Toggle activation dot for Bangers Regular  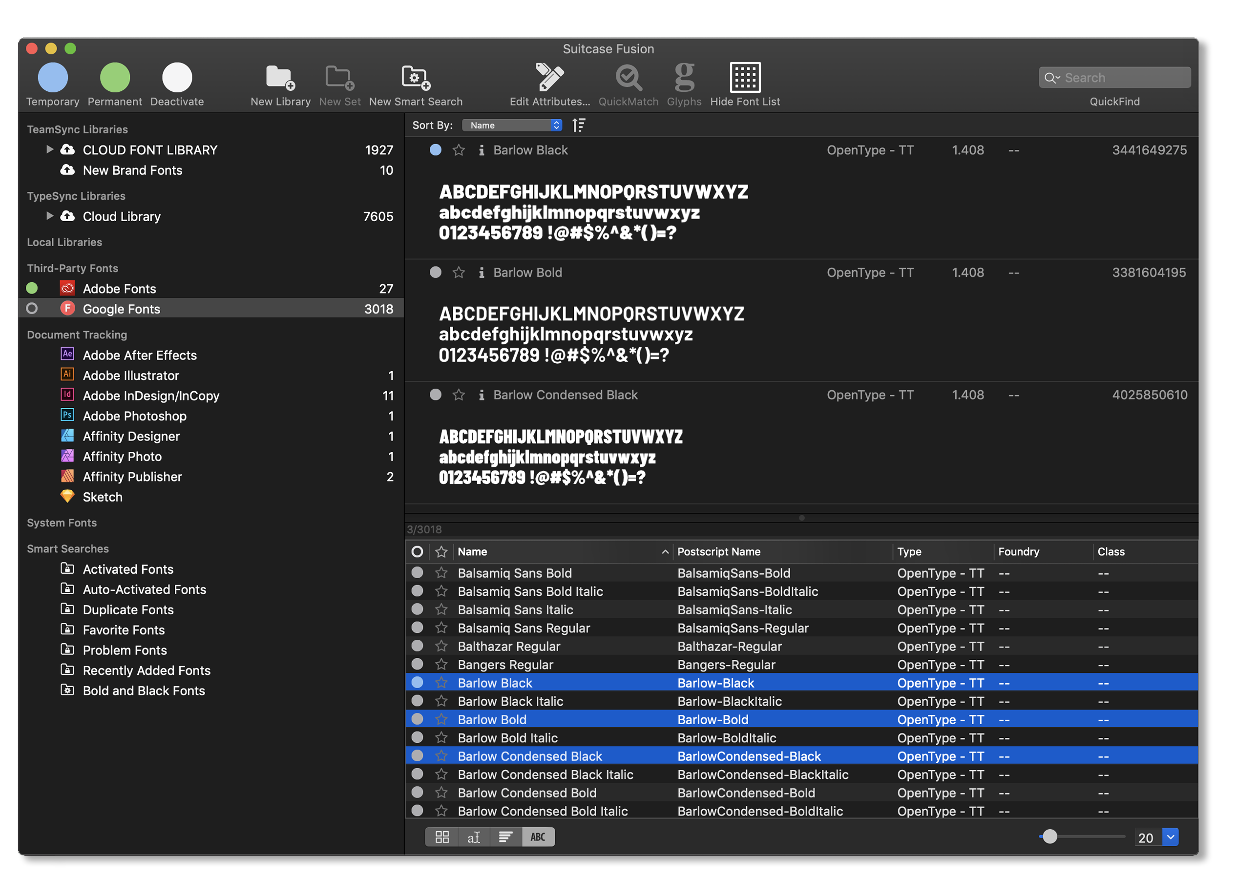point(418,664)
